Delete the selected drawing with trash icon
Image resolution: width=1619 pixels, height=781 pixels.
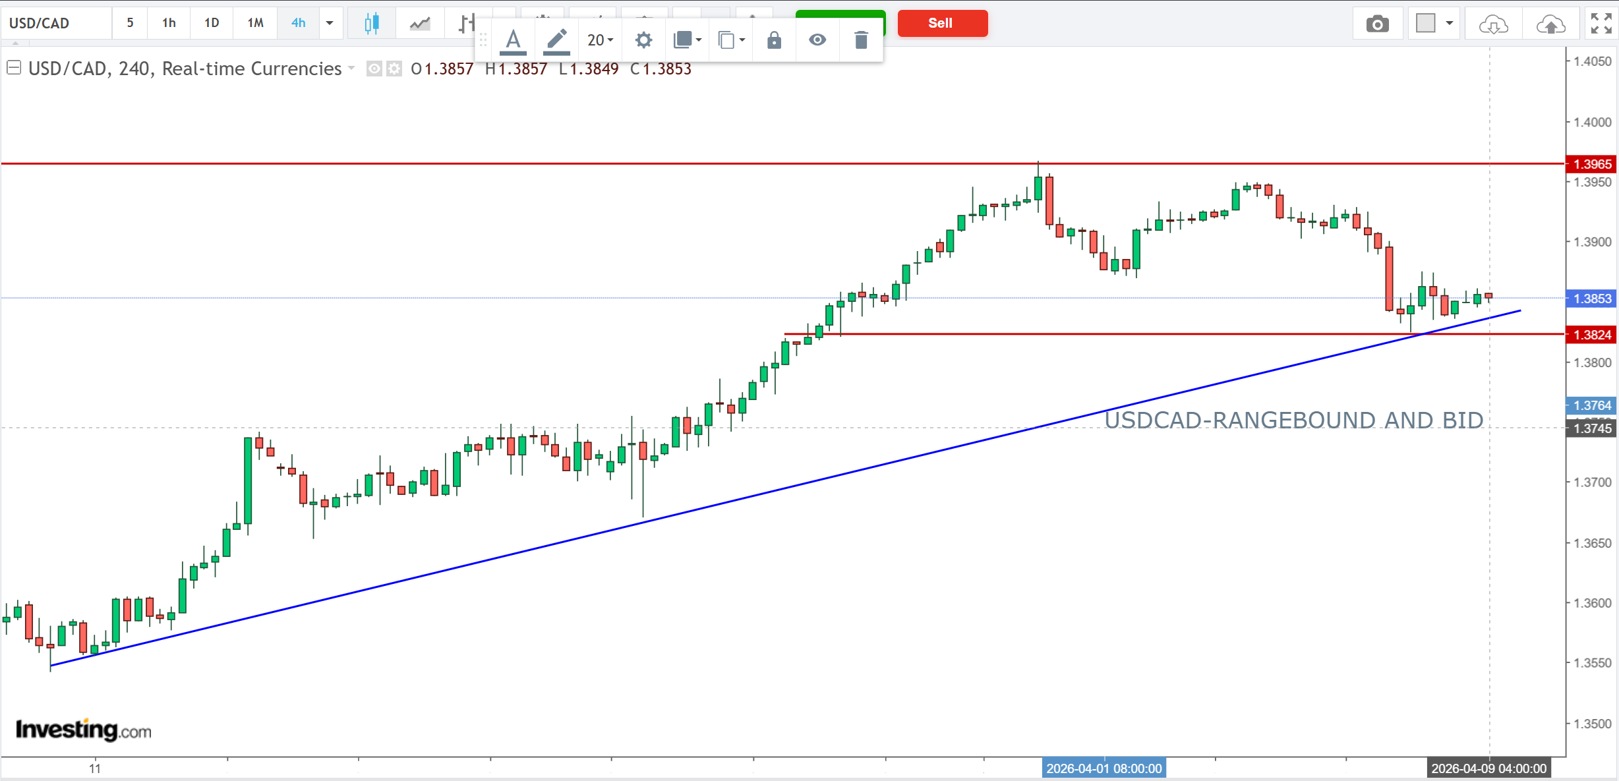click(x=860, y=40)
